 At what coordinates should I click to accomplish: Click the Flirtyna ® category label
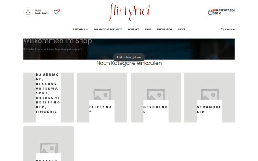(101, 109)
